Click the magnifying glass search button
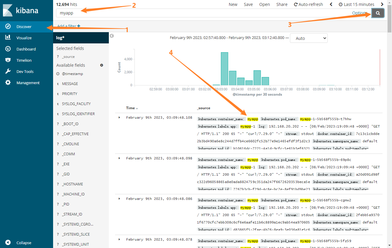Image resolution: width=392 pixels, height=248 pixels. (378, 13)
